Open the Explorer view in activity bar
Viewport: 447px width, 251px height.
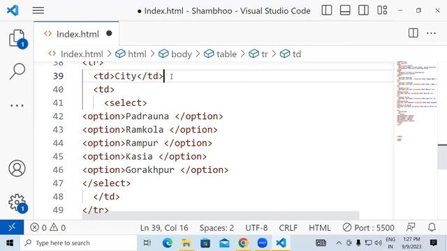pyautogui.click(x=17, y=38)
